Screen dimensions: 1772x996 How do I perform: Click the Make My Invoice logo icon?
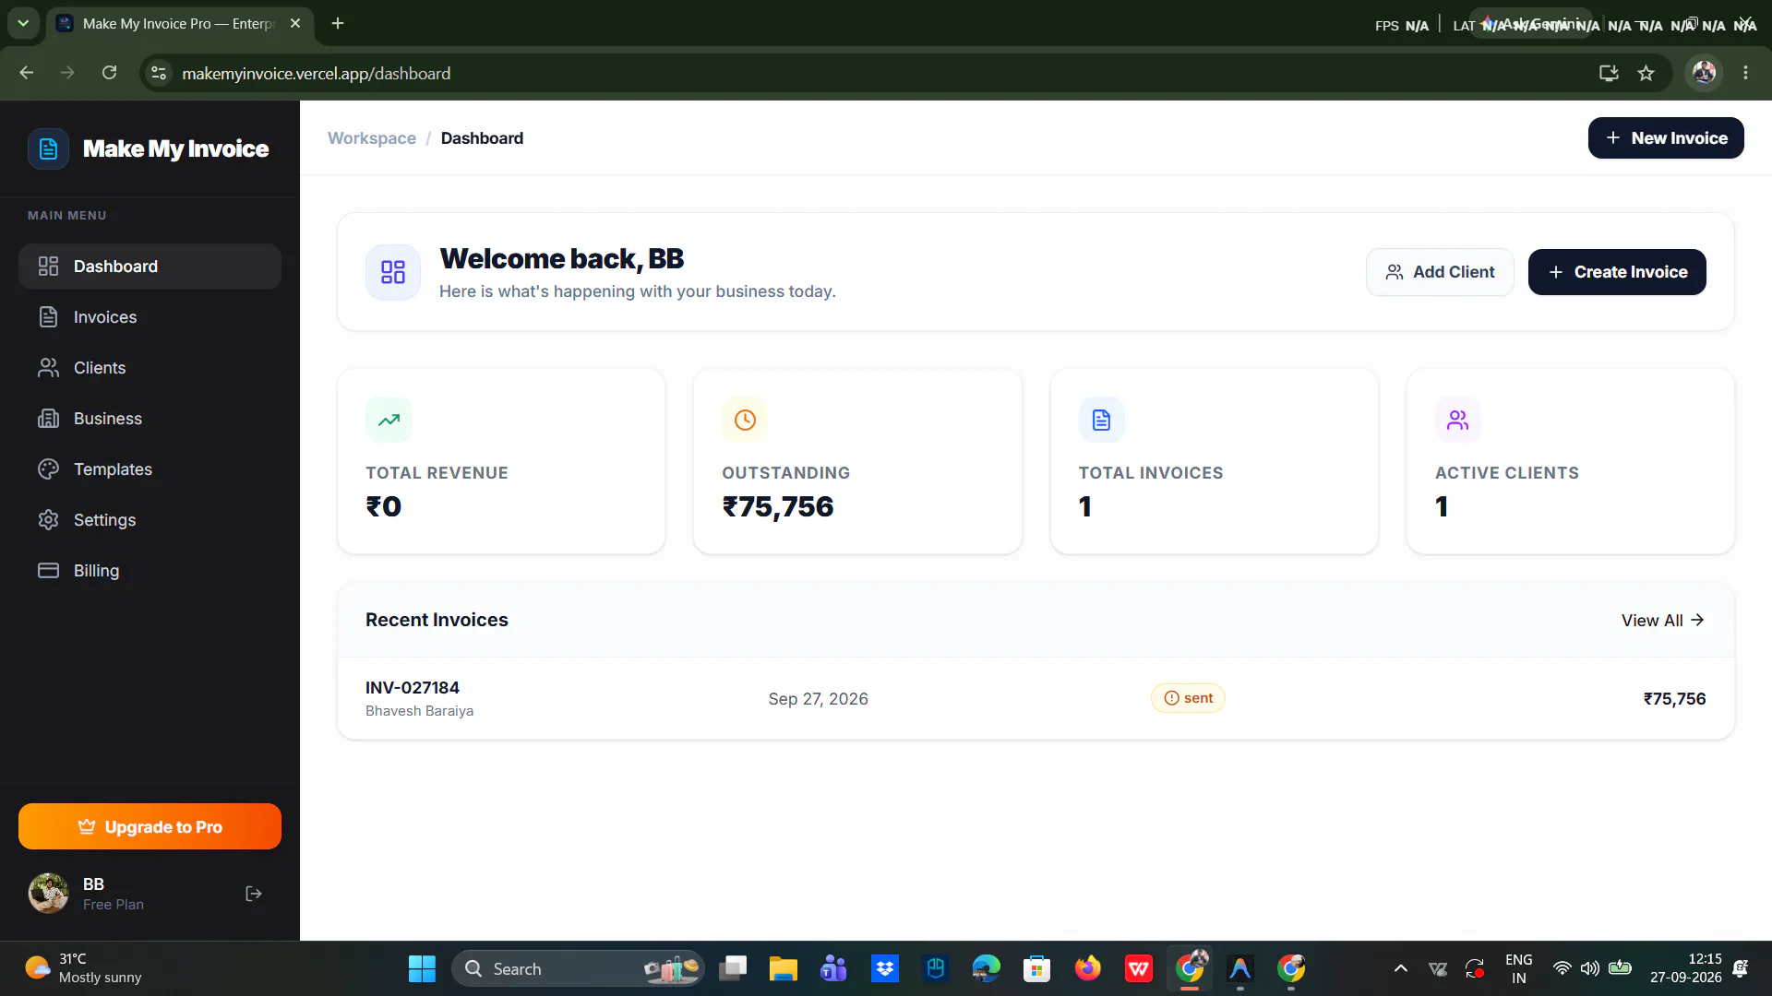click(x=48, y=148)
